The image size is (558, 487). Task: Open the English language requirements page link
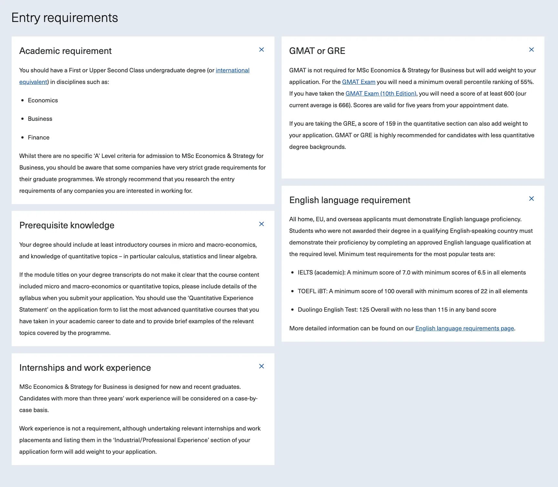(464, 328)
